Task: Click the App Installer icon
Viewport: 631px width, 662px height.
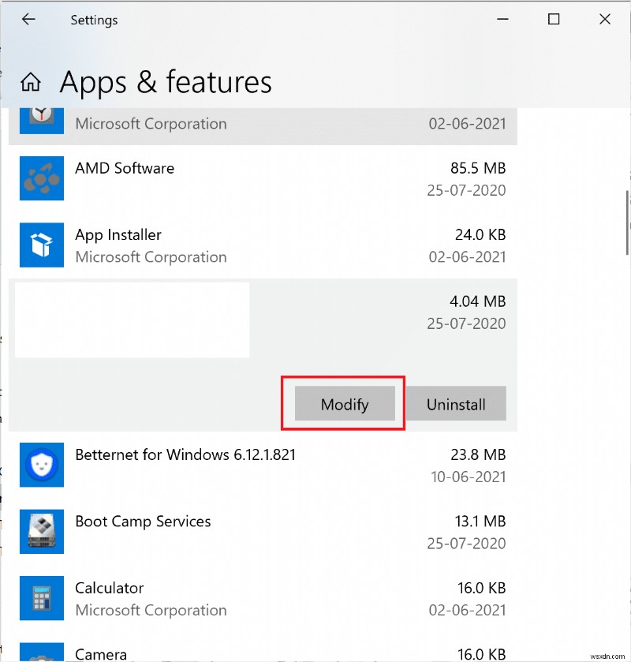Action: (41, 245)
